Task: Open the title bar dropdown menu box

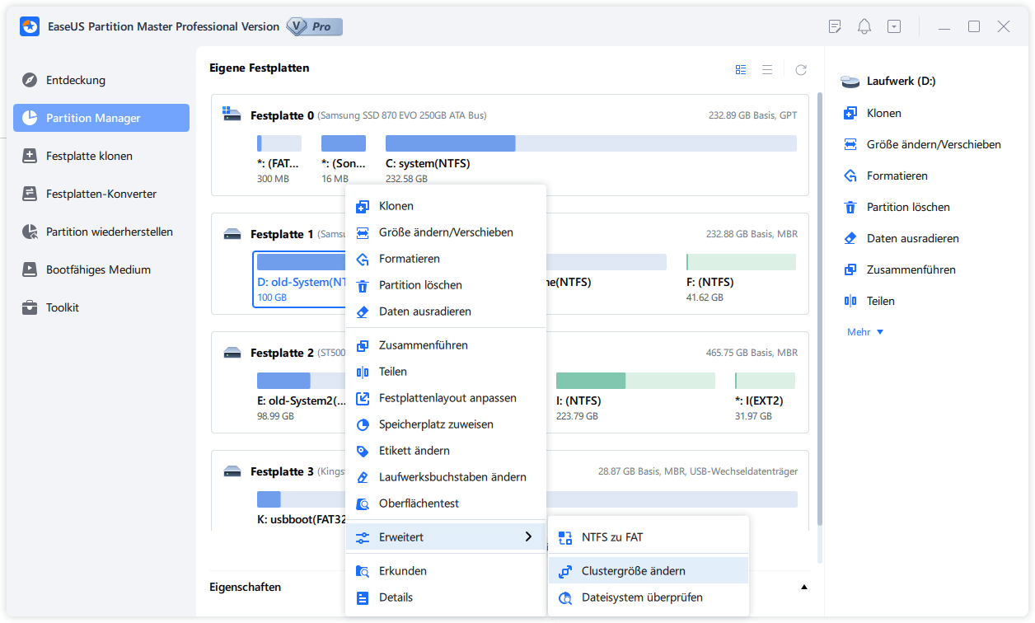Action: (894, 26)
